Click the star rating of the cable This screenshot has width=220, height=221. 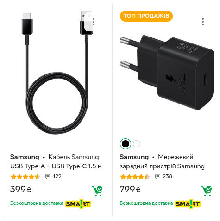pos(25,177)
